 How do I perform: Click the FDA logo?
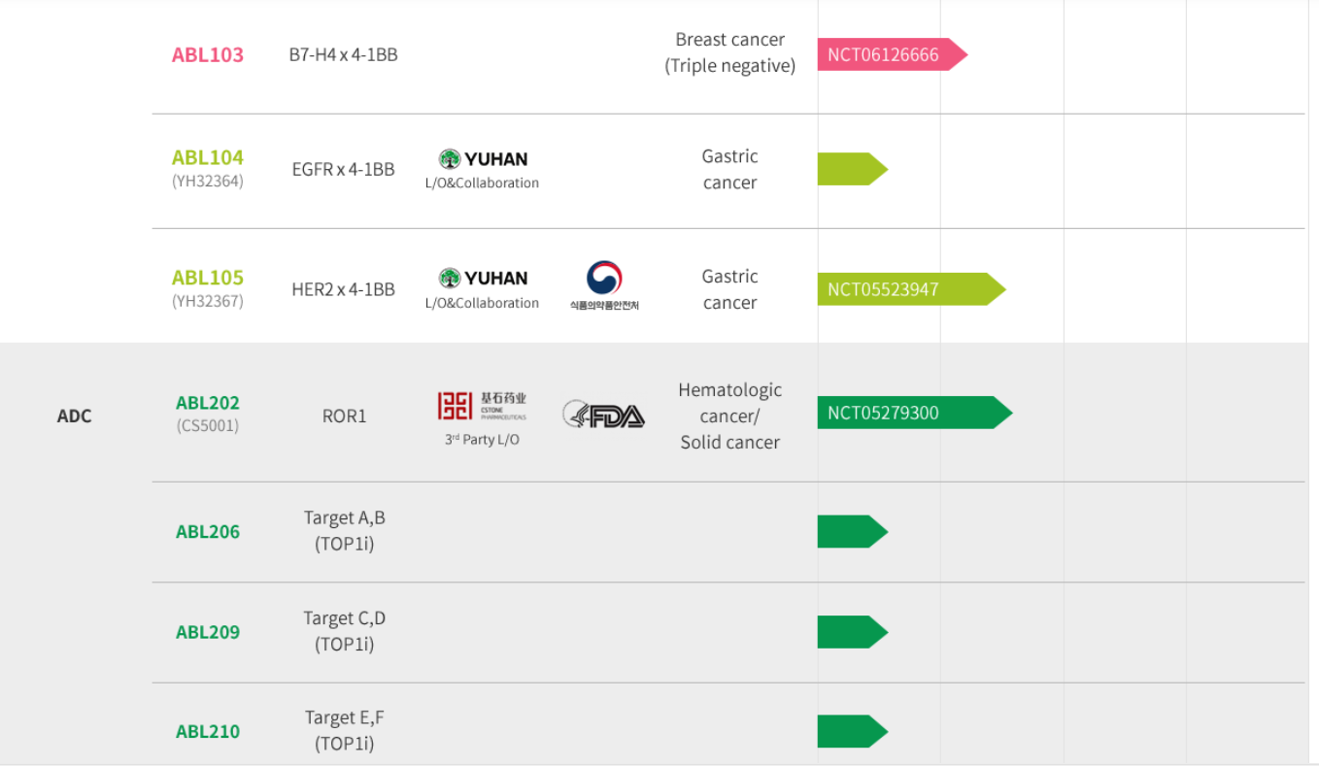pyautogui.click(x=603, y=416)
